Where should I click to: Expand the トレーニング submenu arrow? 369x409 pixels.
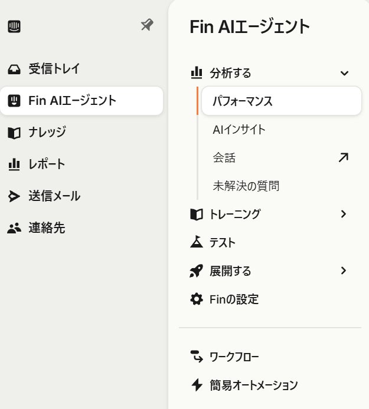(344, 214)
